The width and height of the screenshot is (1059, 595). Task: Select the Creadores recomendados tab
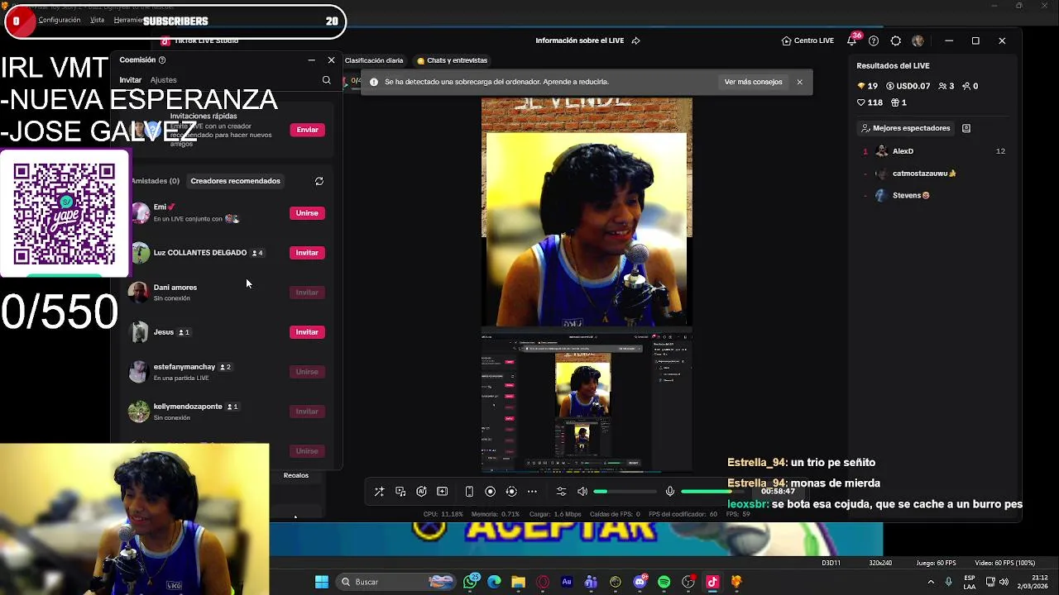point(235,181)
